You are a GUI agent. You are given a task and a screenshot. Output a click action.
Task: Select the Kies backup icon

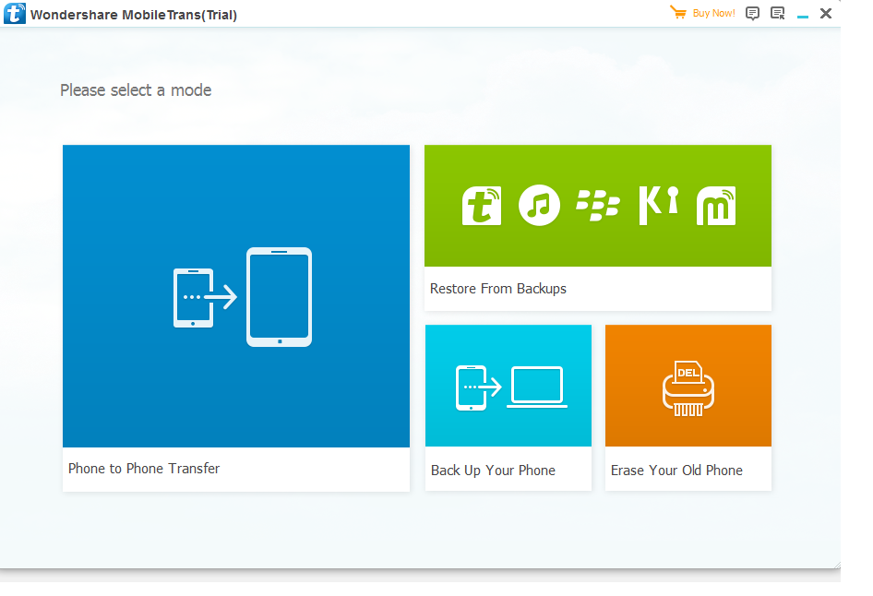pos(659,206)
